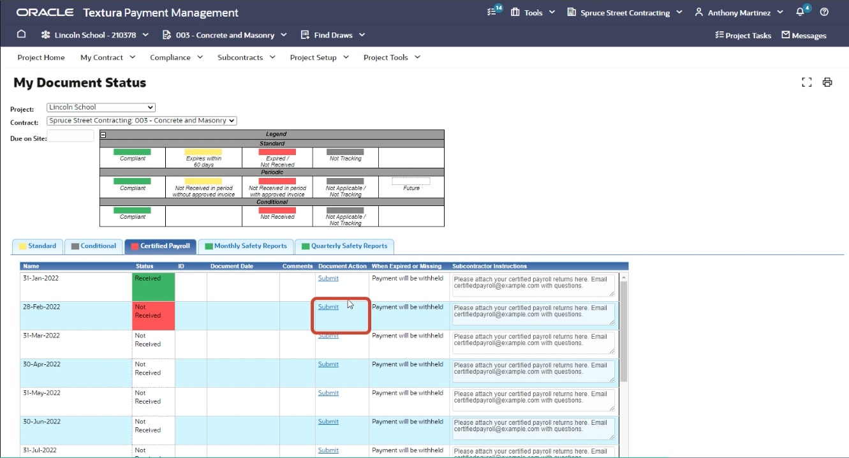Expand the Lincoln School - 210378 dropdown

(x=145, y=35)
